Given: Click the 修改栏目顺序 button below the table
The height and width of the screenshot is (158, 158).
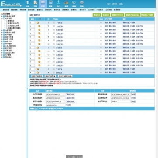Looking at the screenshot, I should pyautogui.click(x=37, y=76).
